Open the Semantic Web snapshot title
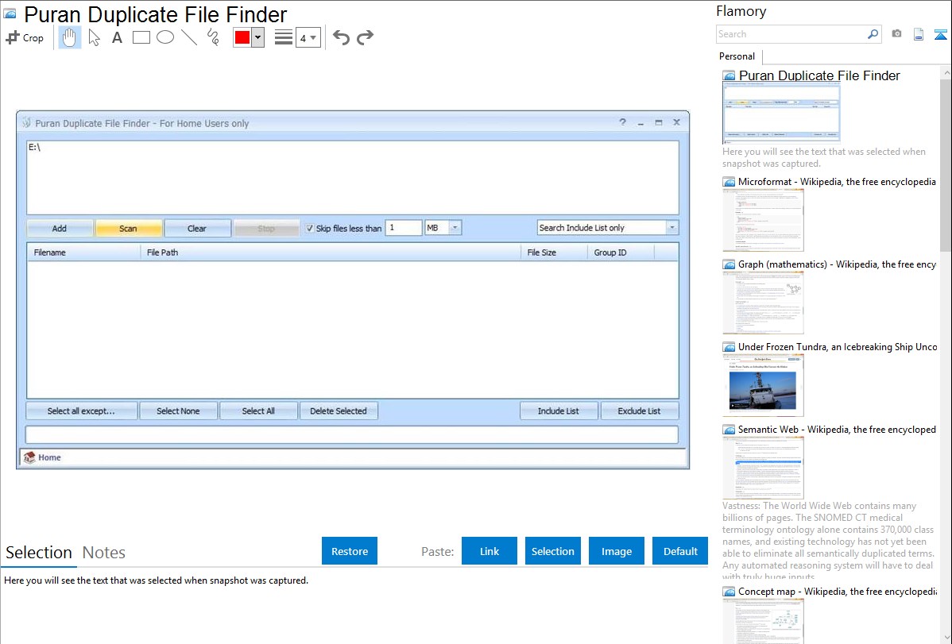 838,430
